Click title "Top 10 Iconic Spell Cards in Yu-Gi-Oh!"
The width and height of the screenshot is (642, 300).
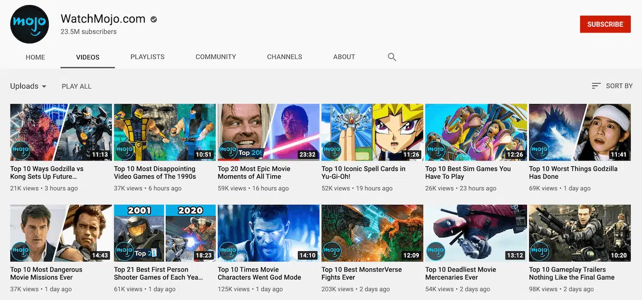click(363, 173)
